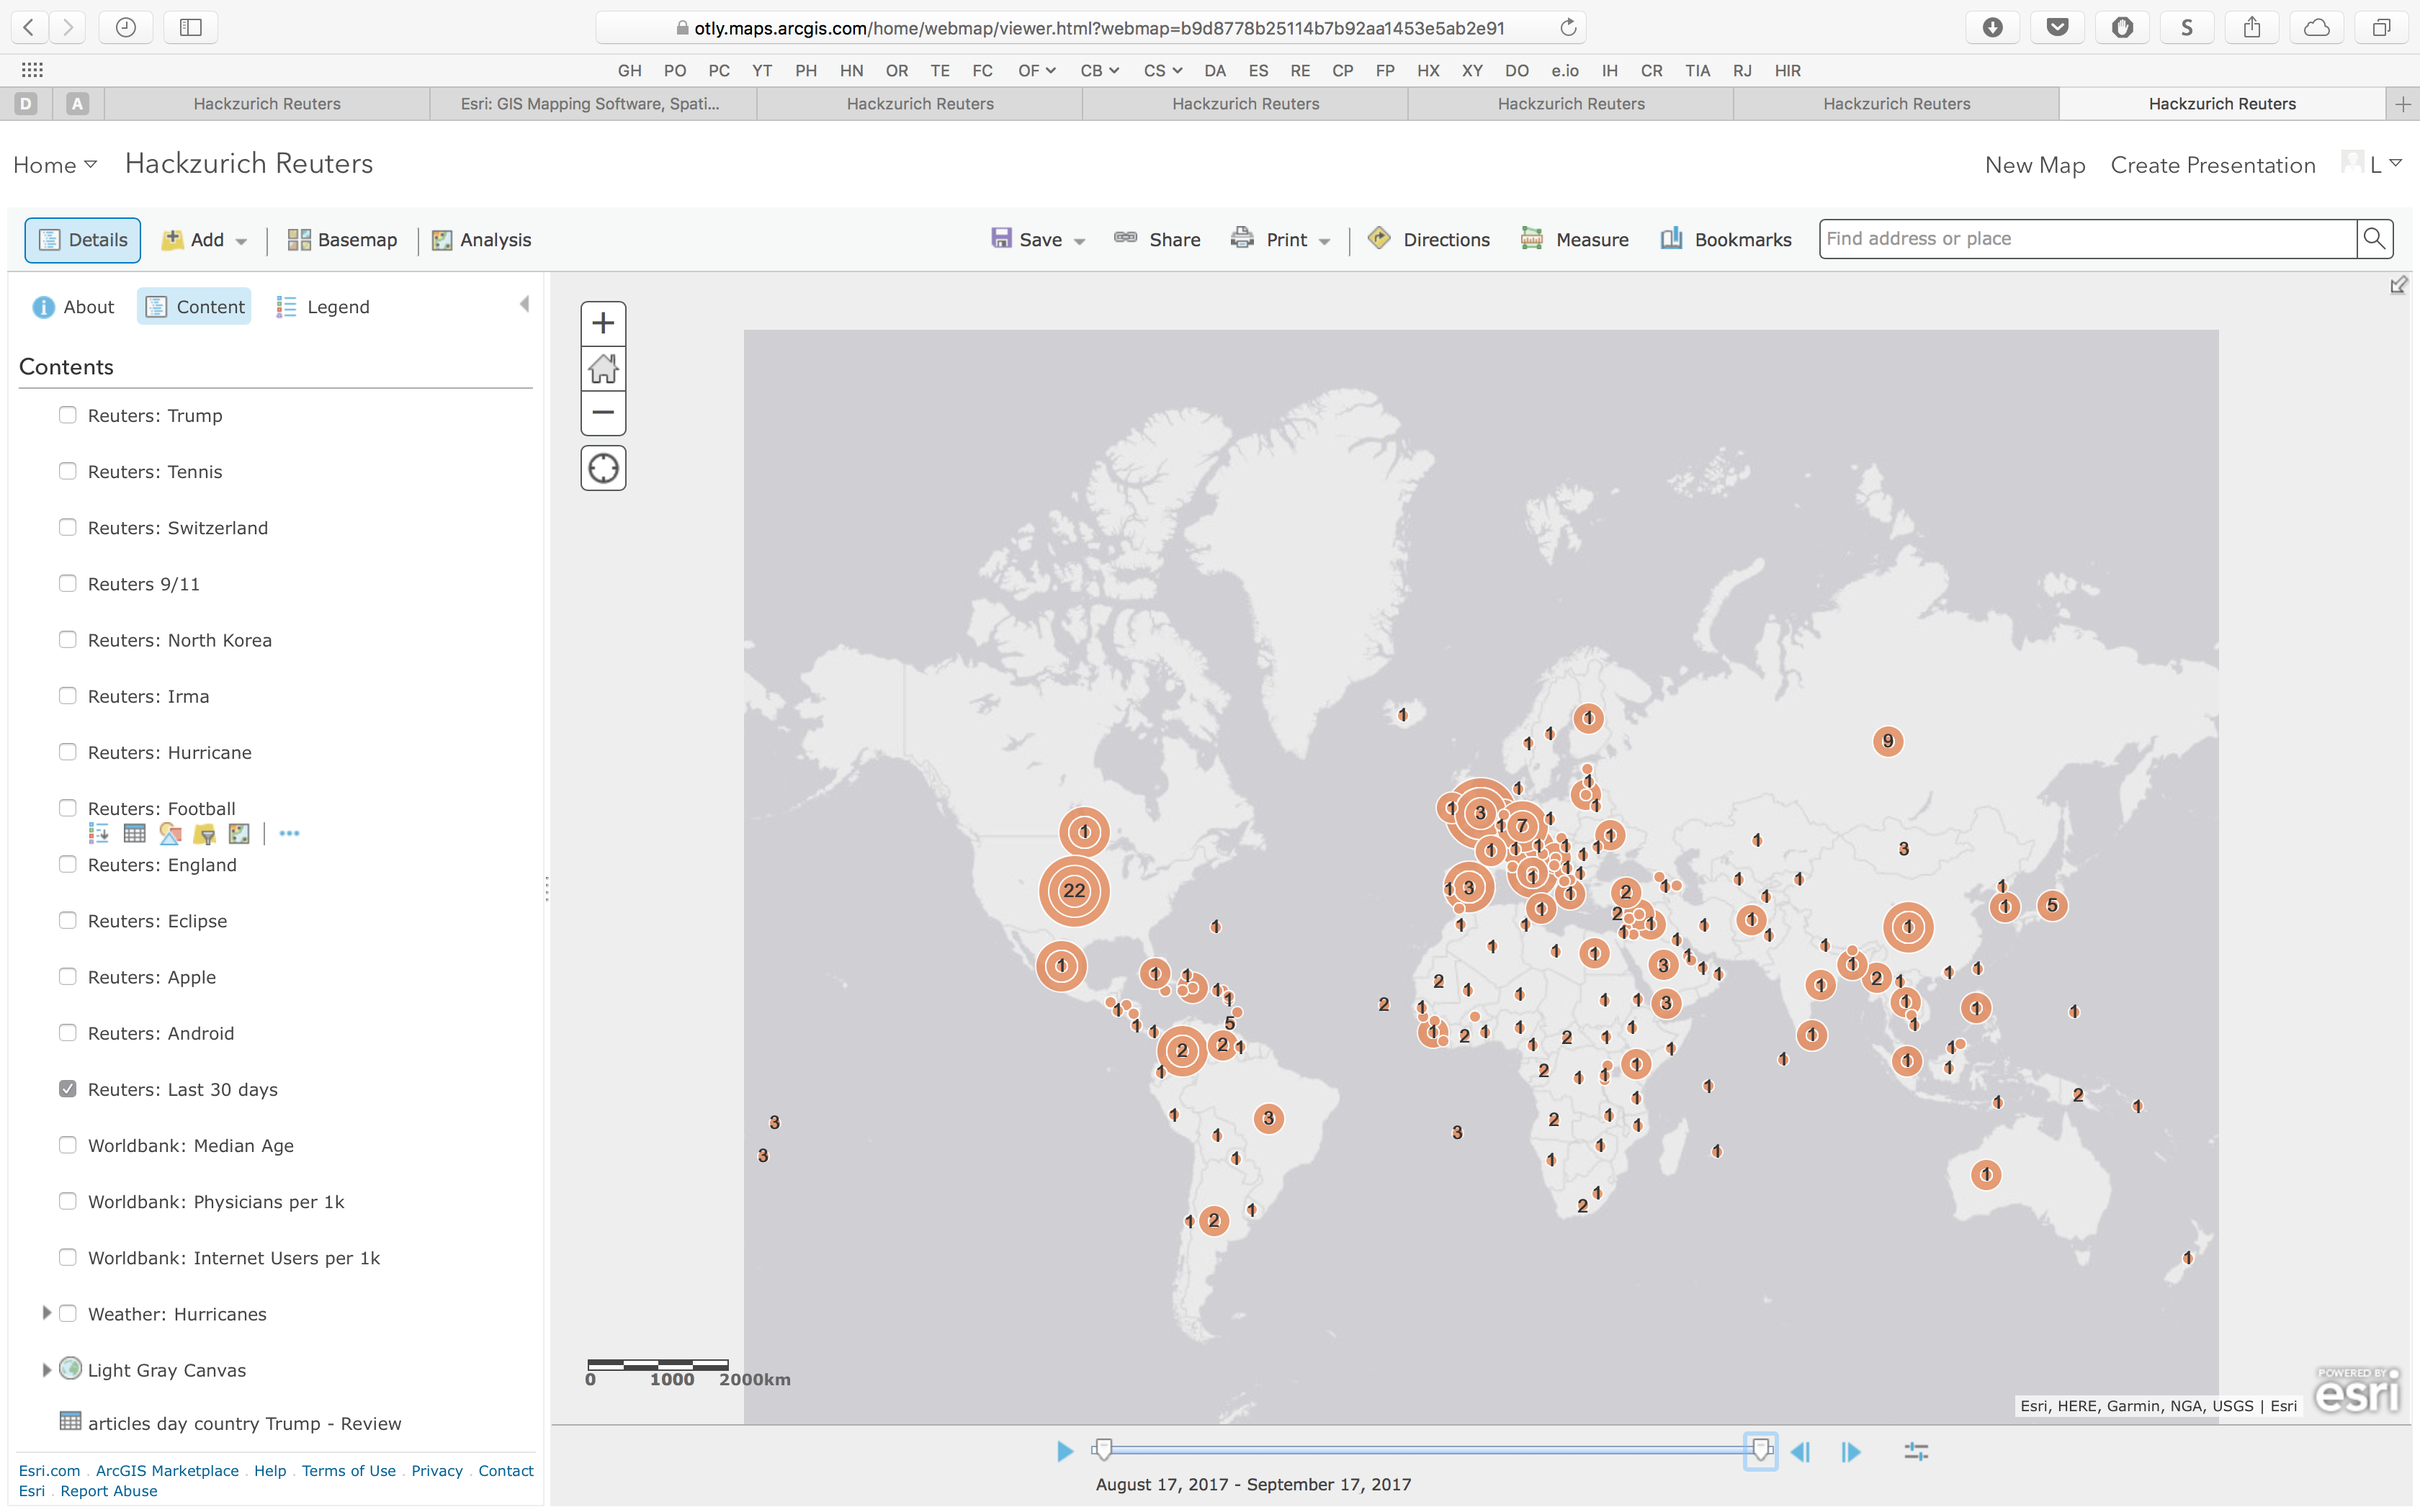Screen dimensions: 2420x1512
Task: Turn on Worldbank: Median Age layer
Action: [x=68, y=1145]
